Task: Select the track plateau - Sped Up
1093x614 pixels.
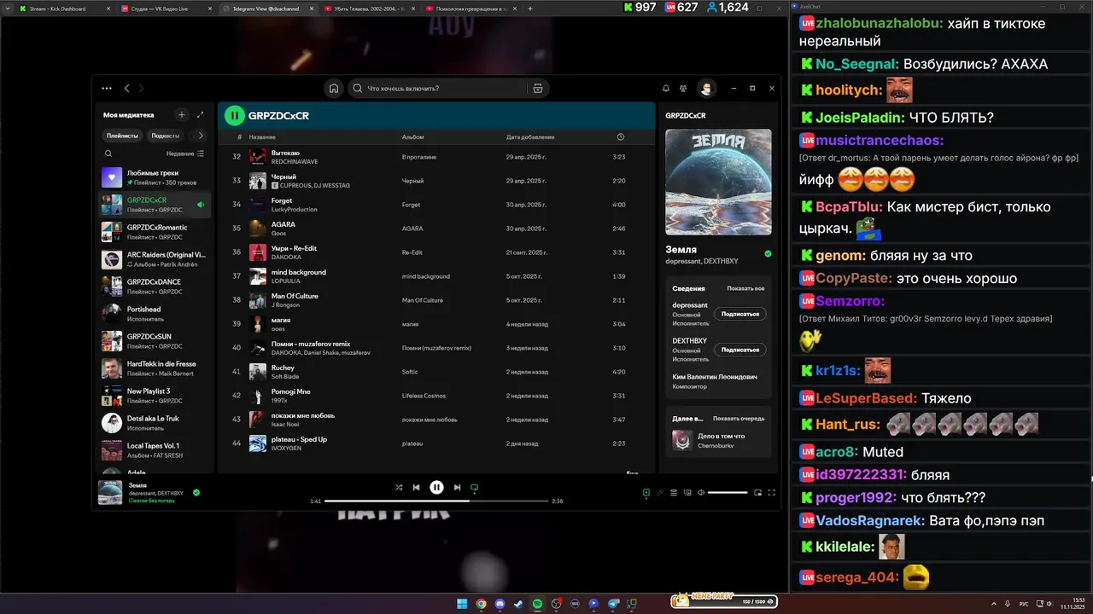Action: 436,443
